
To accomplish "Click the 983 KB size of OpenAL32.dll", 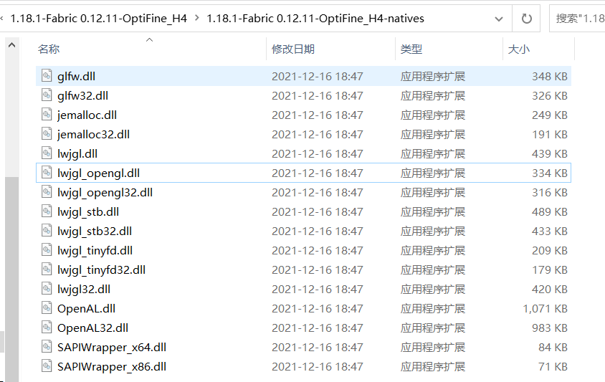I will [550, 328].
